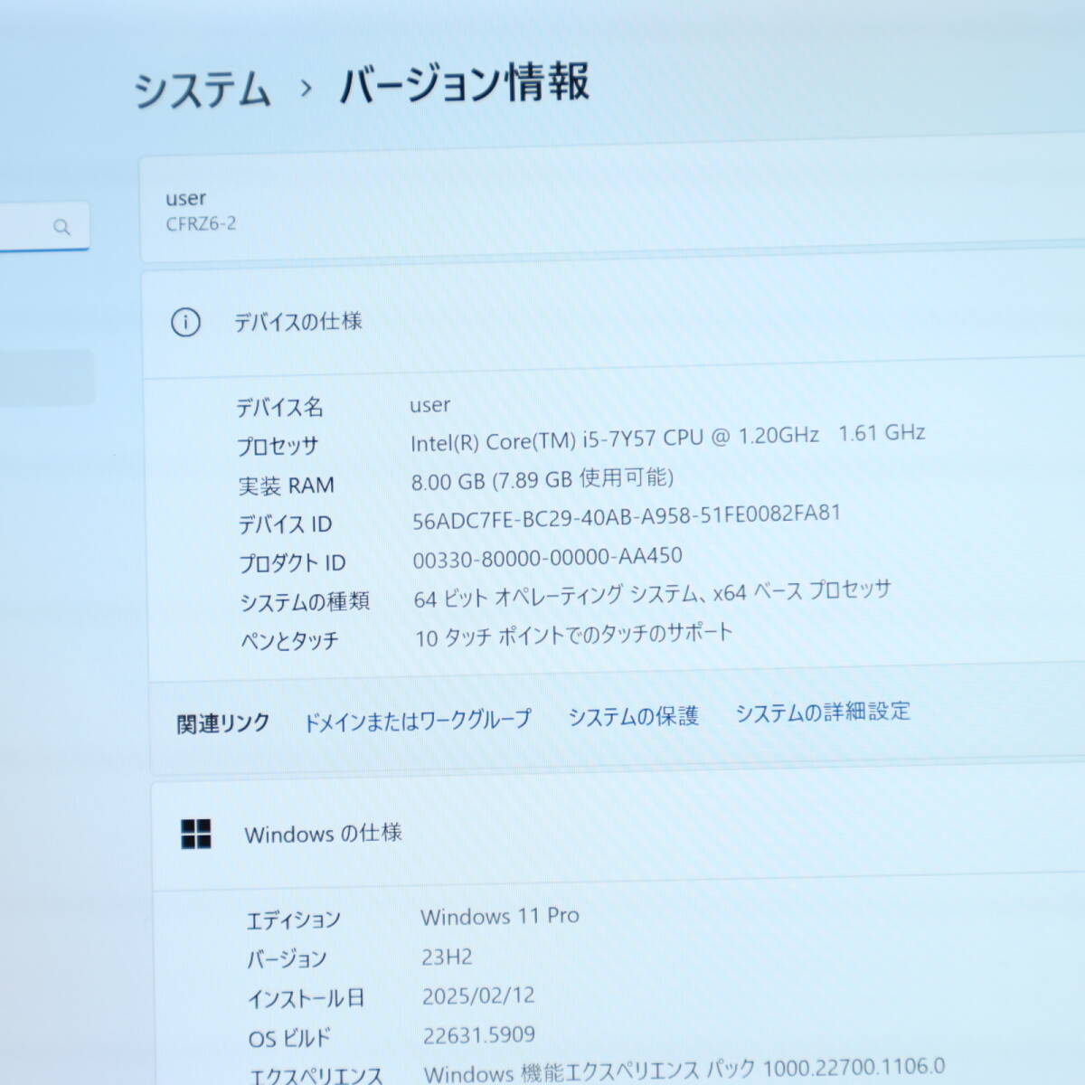The image size is (1085, 1085).
Task: Select the Windows 11 Pro edition value
Action: tap(500, 917)
